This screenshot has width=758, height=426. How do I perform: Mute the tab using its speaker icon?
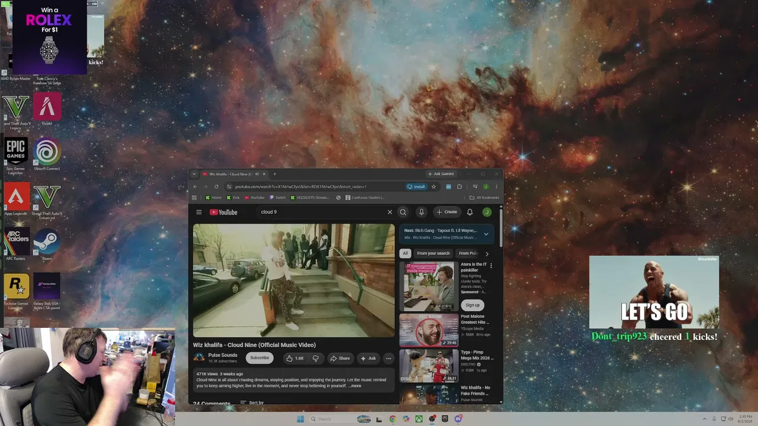point(256,174)
